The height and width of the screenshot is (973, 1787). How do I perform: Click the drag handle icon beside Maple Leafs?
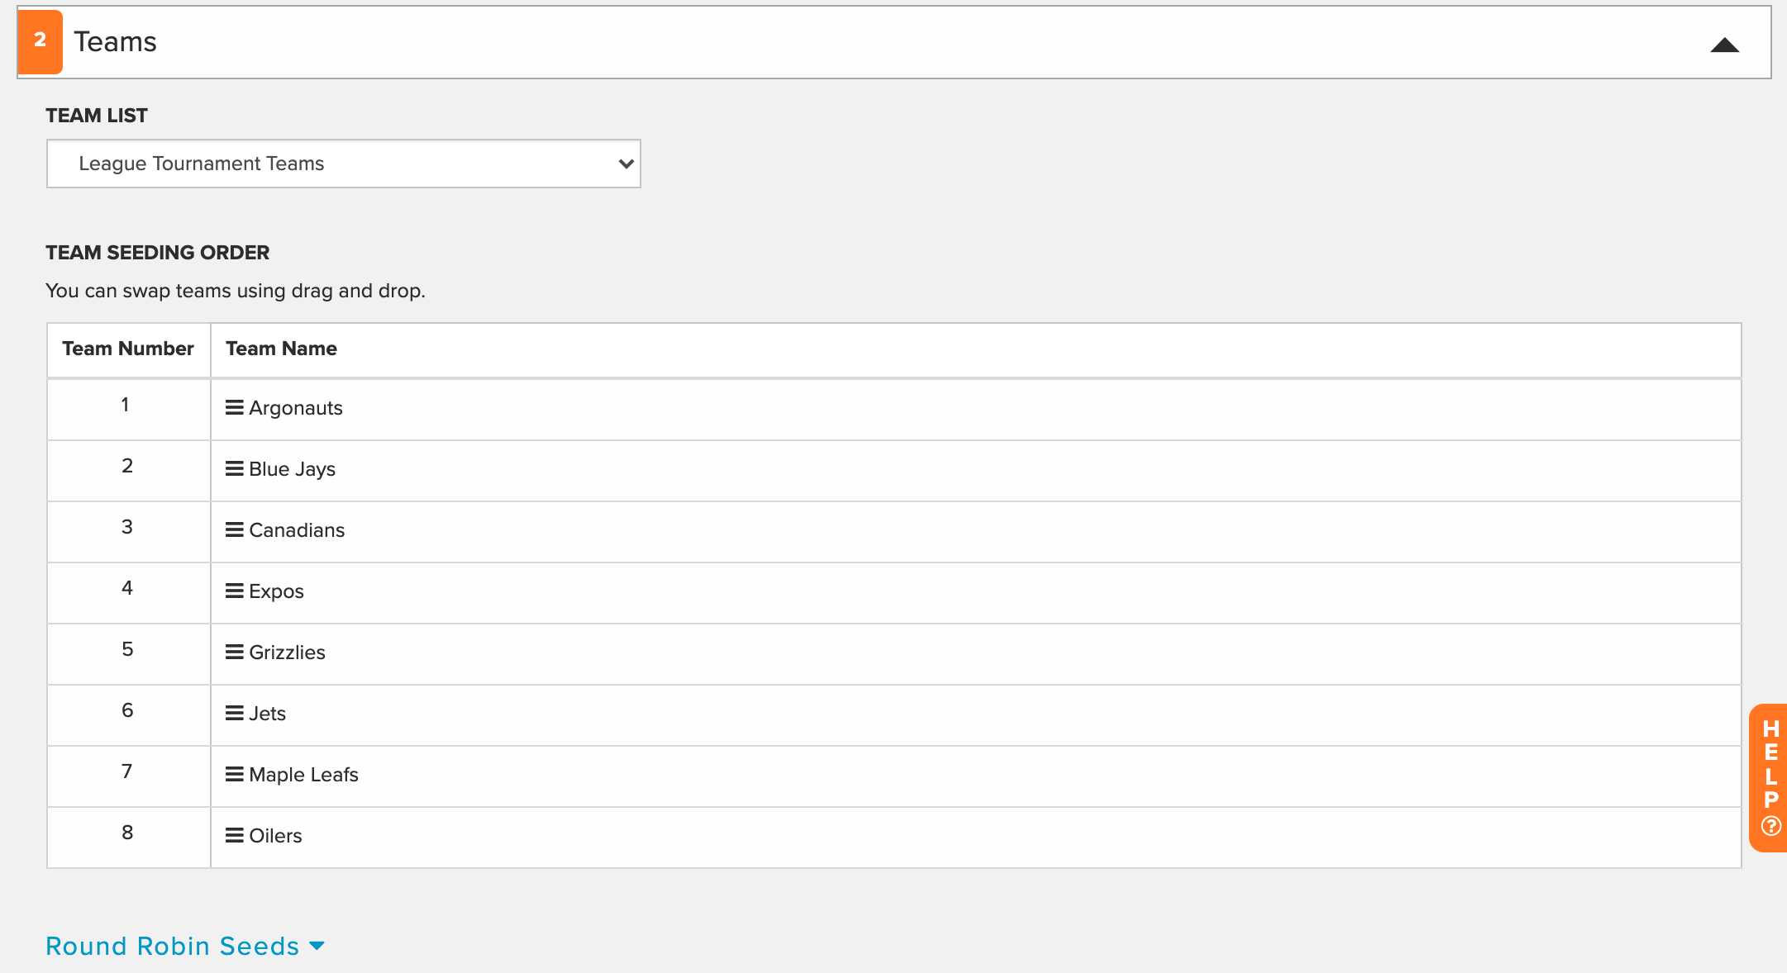coord(235,774)
